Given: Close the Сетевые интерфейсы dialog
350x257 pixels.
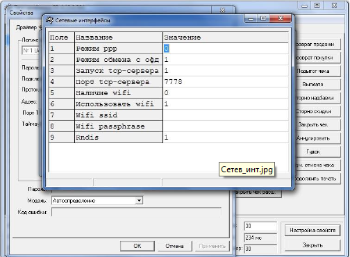Looking at the screenshot, I should point(281,19).
